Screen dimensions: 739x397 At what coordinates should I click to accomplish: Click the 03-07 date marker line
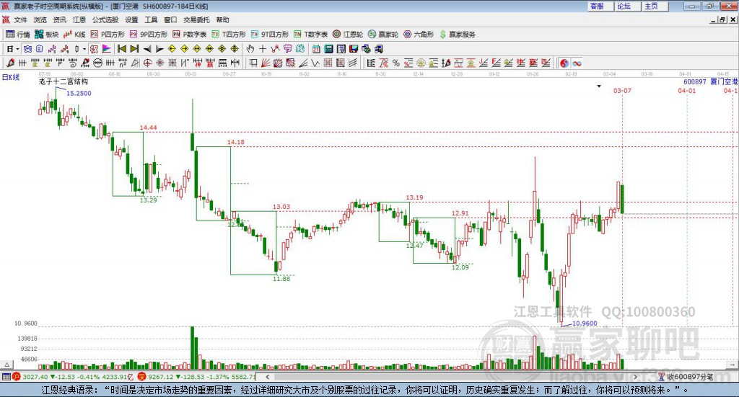[x=622, y=90]
